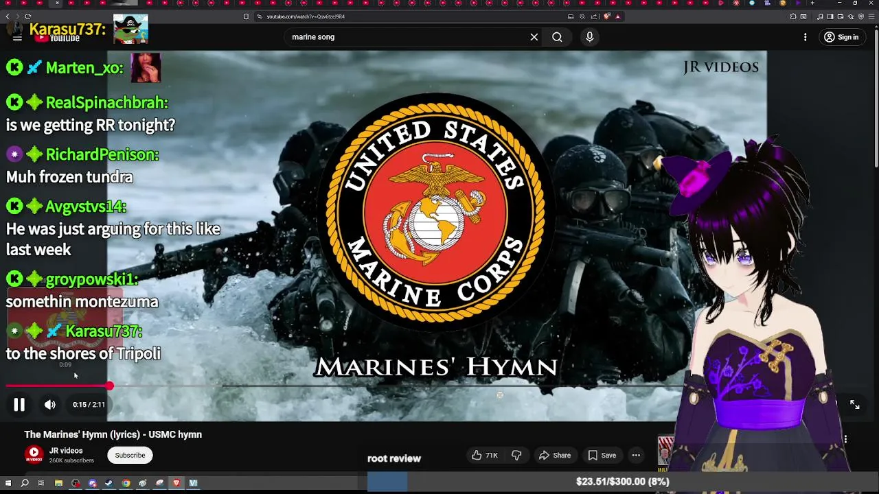The width and height of the screenshot is (879, 494).
Task: Open Brave browser taskbar icon
Action: 176,483
